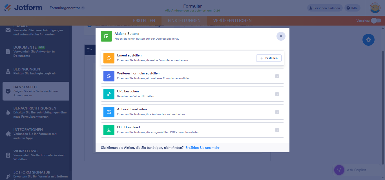Expand the Antwort bearbeiten arrow

(277, 112)
